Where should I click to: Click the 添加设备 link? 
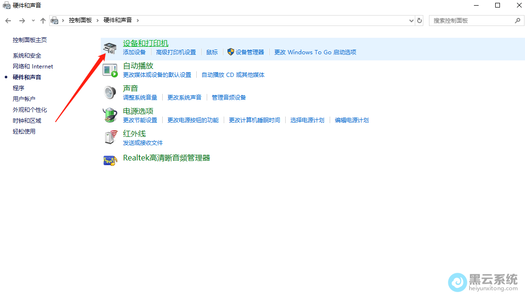[x=134, y=52]
